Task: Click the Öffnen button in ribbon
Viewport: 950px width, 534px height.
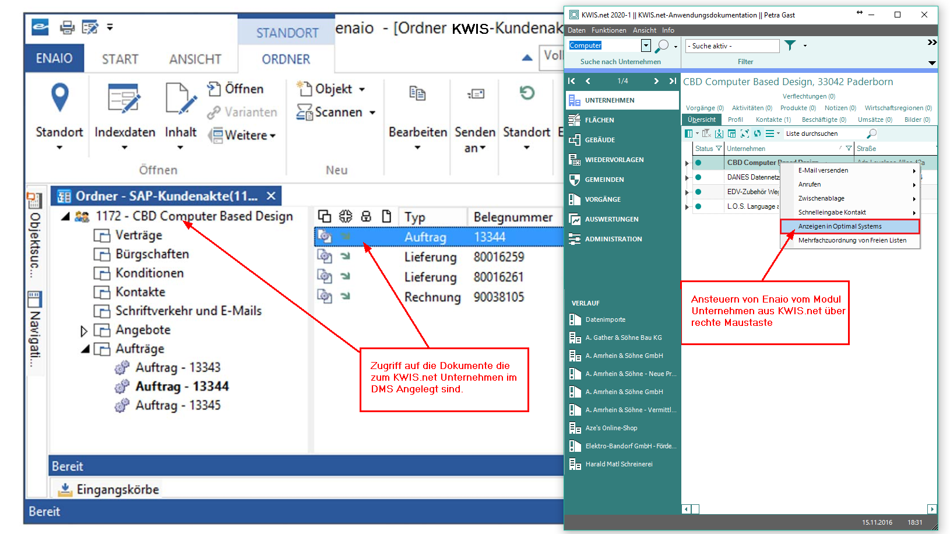Action: (x=236, y=89)
